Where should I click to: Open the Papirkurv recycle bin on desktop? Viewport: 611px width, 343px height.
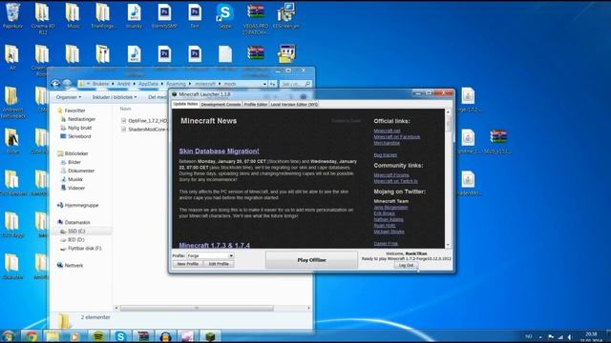click(x=12, y=15)
